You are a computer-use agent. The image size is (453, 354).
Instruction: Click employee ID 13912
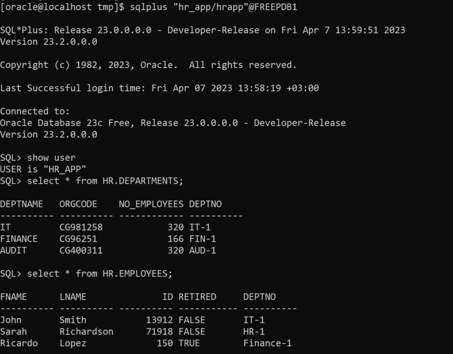point(159,320)
